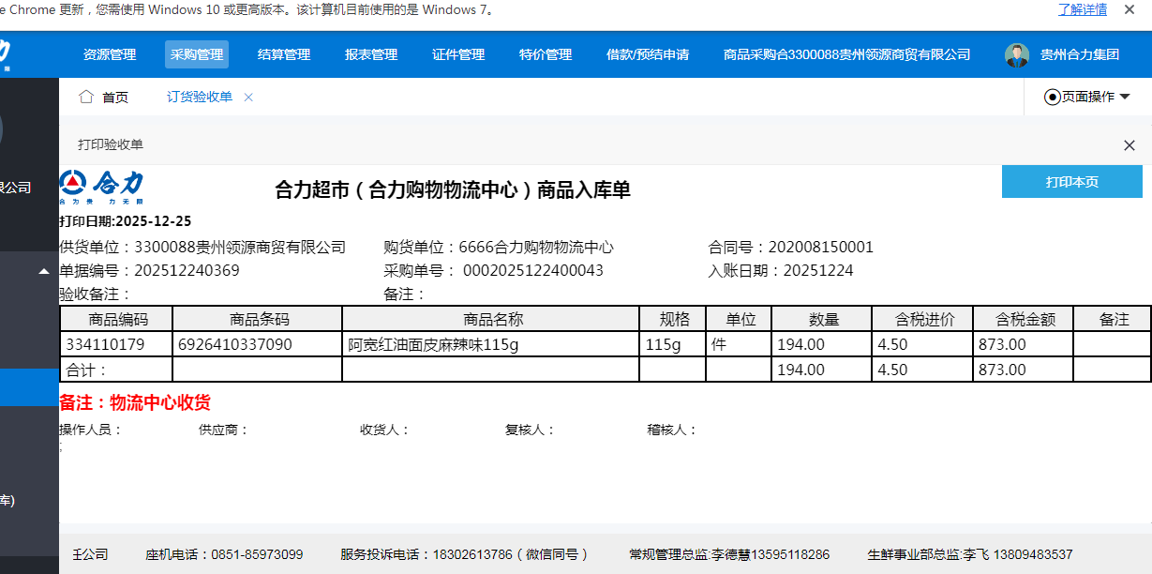Open the 采购管理 menu
Viewport: 1152px width, 574px height.
[x=197, y=54]
